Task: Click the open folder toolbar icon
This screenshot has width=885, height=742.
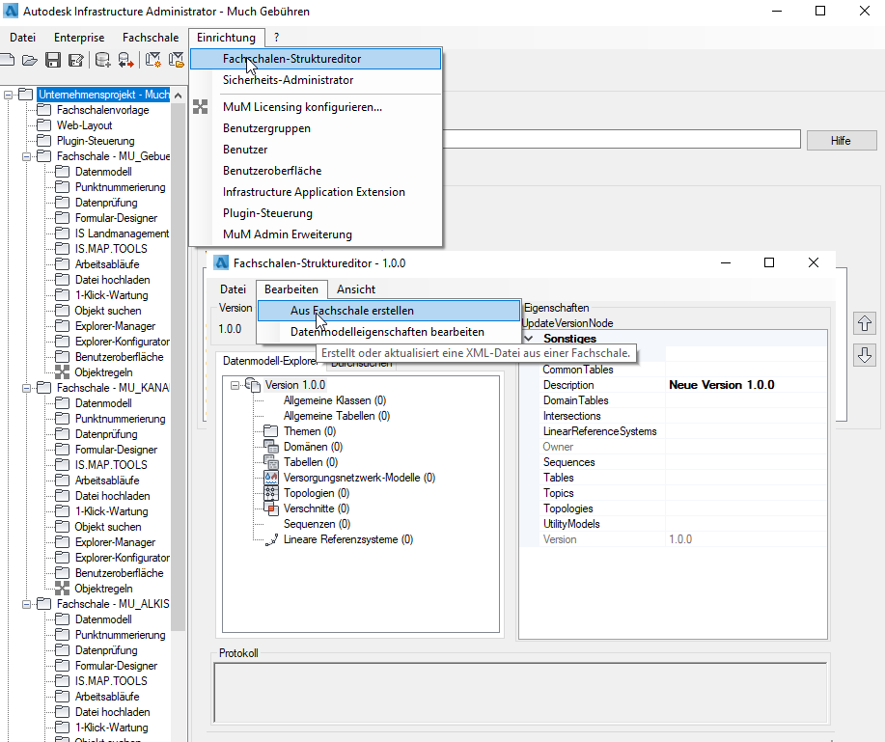Action: 29,60
